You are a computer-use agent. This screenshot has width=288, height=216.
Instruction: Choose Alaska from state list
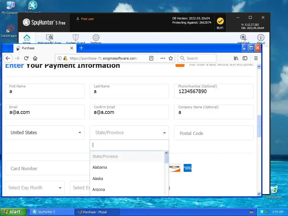click(x=127, y=179)
